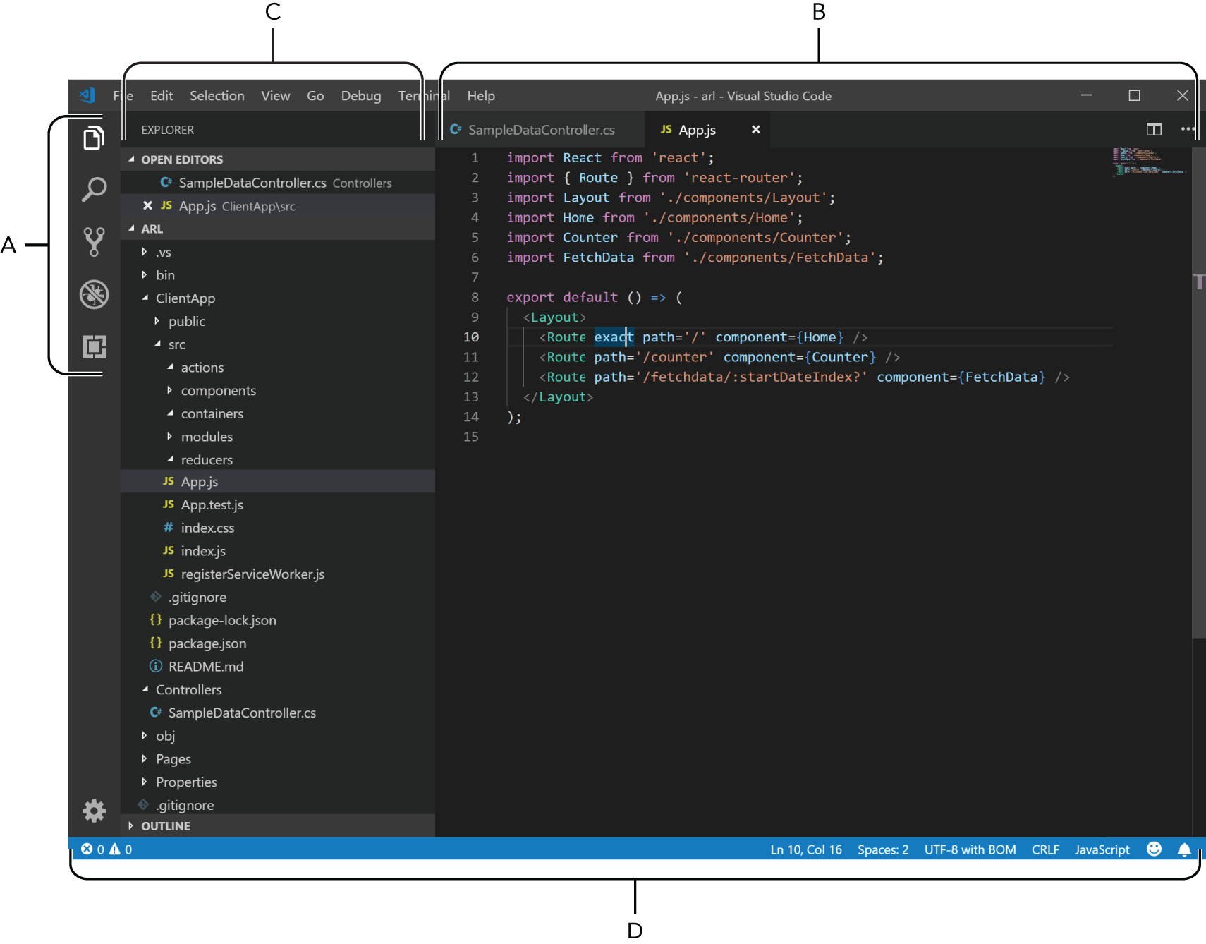Change language mode via JavaScript label
The image size is (1206, 944).
[x=1102, y=849]
